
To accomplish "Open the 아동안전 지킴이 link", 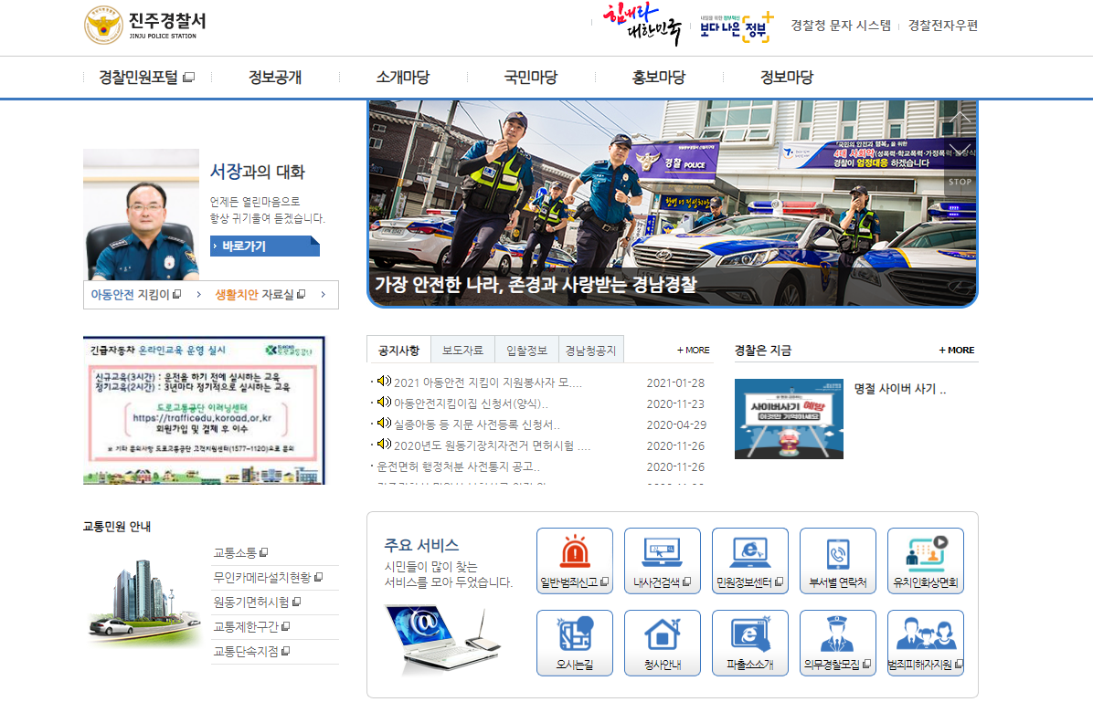I will (136, 295).
